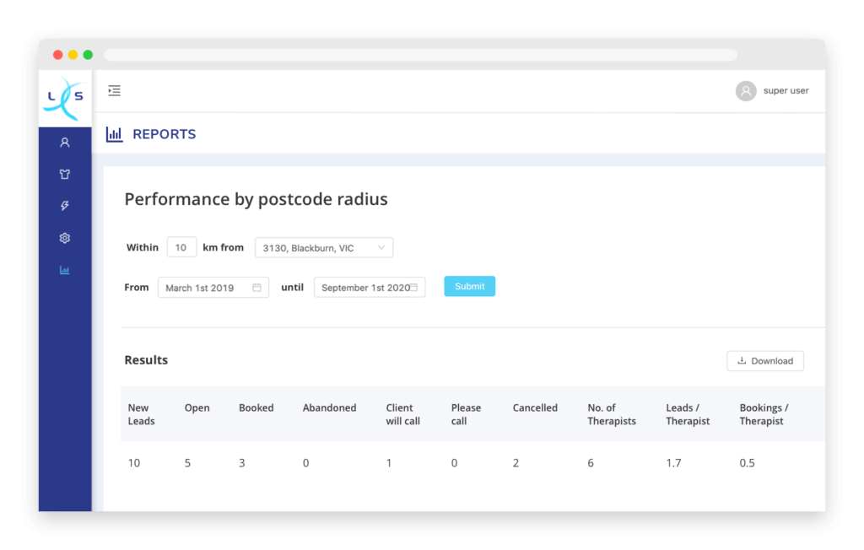The image size is (864, 550).
Task: Click the bar chart icon beside REPORTS
Action: 114,134
